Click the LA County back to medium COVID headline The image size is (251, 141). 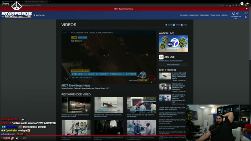coord(179,98)
